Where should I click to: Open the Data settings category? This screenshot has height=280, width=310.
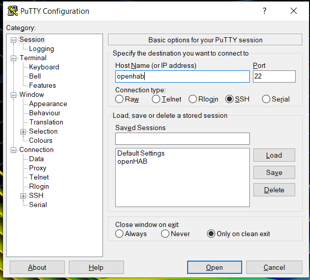(36, 159)
